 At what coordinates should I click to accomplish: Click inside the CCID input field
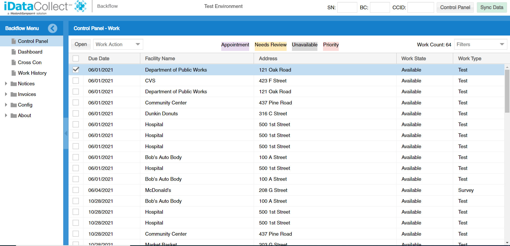pos(420,7)
